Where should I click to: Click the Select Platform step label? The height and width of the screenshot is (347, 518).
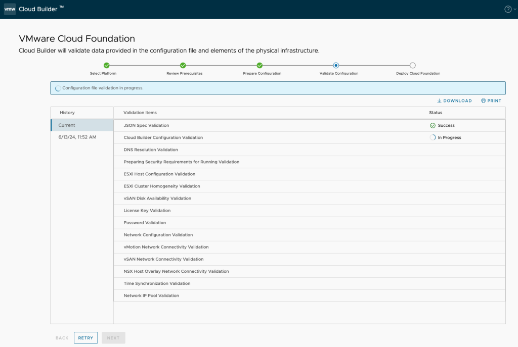tap(103, 74)
